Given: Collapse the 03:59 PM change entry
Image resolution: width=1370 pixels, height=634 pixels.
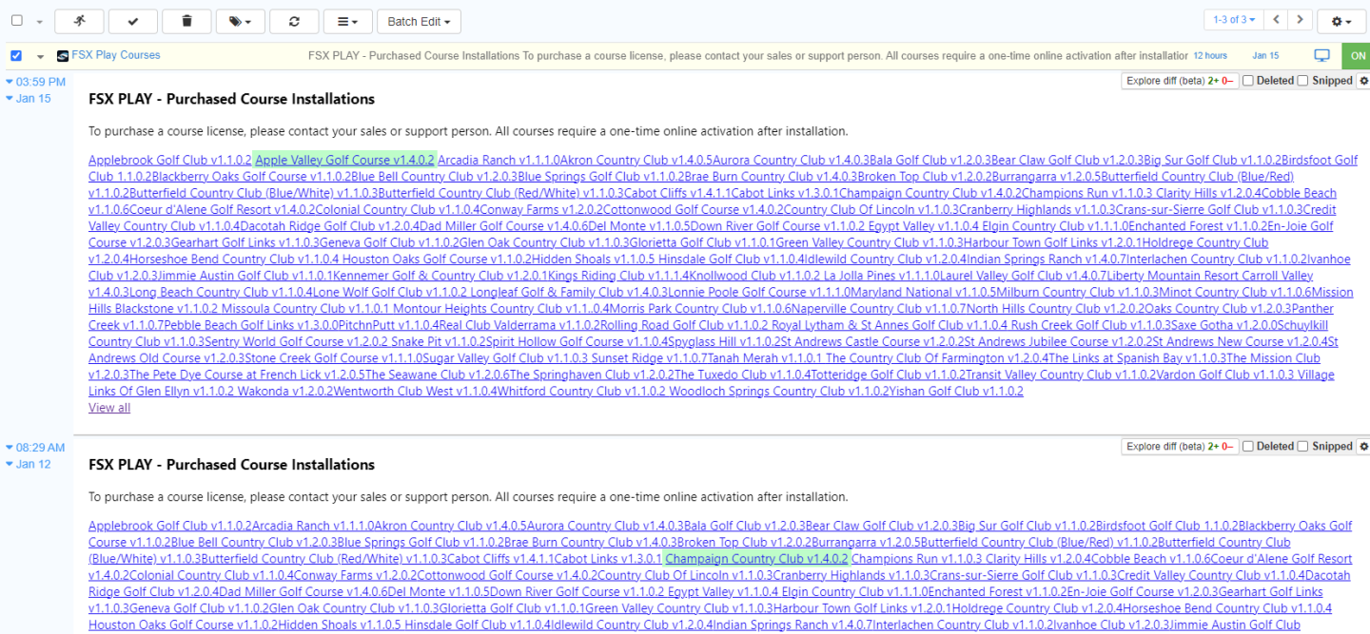Looking at the screenshot, I should click(35, 82).
